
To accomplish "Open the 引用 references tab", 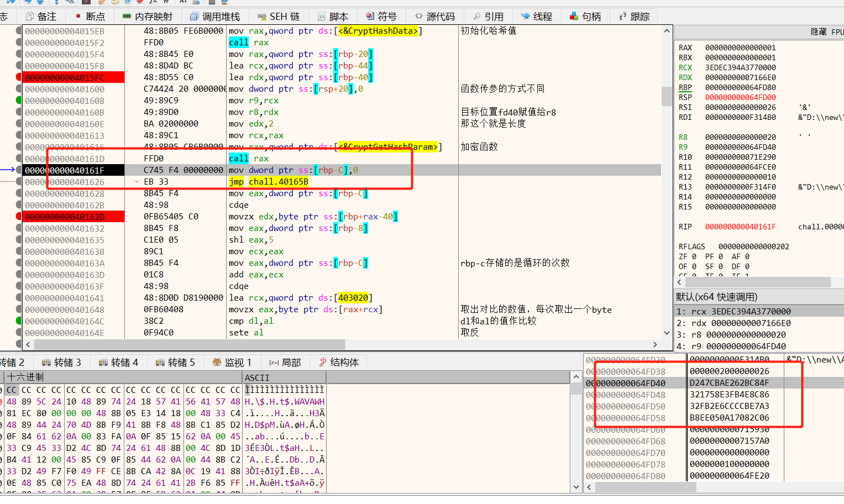I will click(x=488, y=17).
